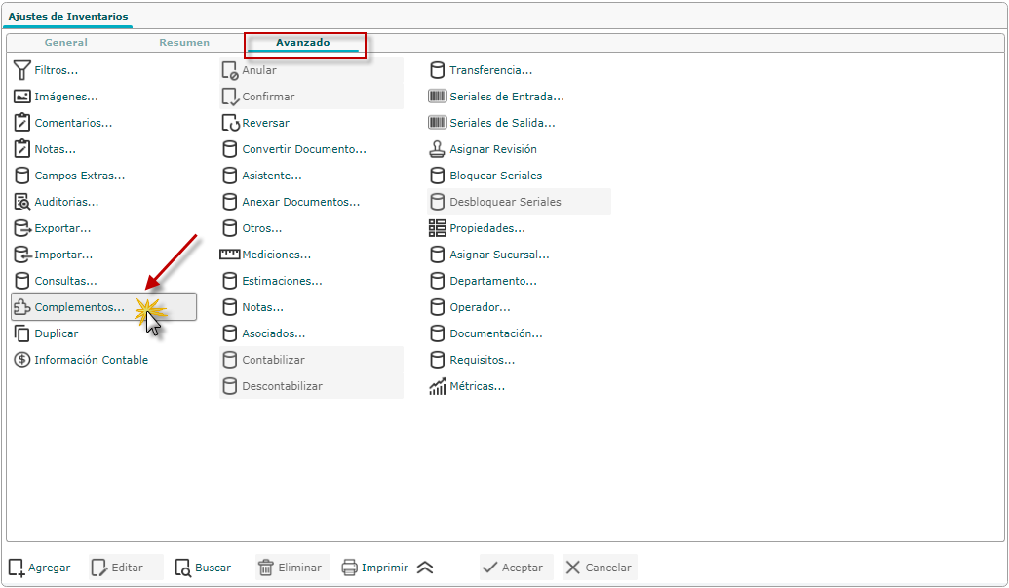Click the Asignar Revisión stamp icon

(x=438, y=149)
